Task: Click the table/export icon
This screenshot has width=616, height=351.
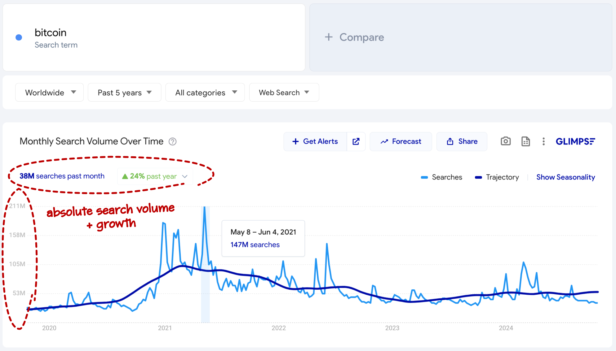Action: pos(526,141)
